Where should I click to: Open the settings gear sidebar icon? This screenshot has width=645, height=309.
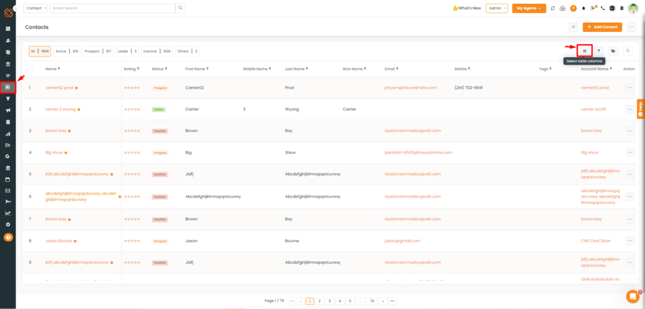[x=8, y=225]
